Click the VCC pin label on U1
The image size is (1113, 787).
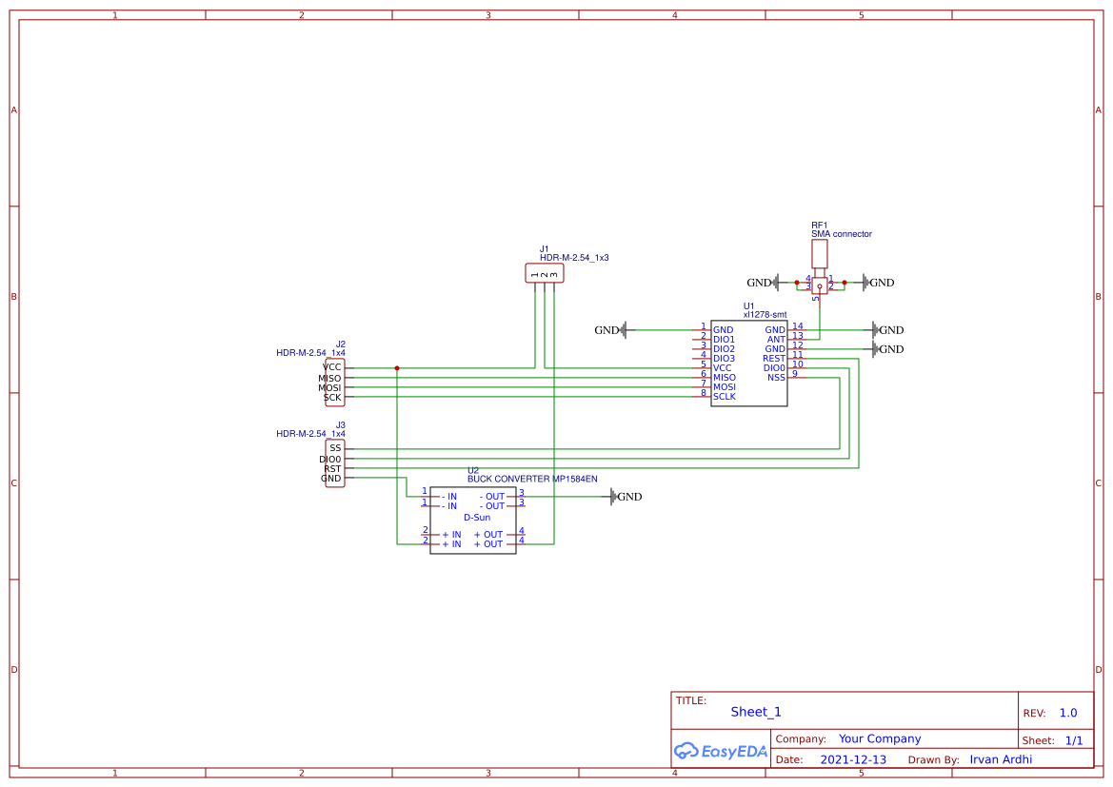tap(722, 368)
